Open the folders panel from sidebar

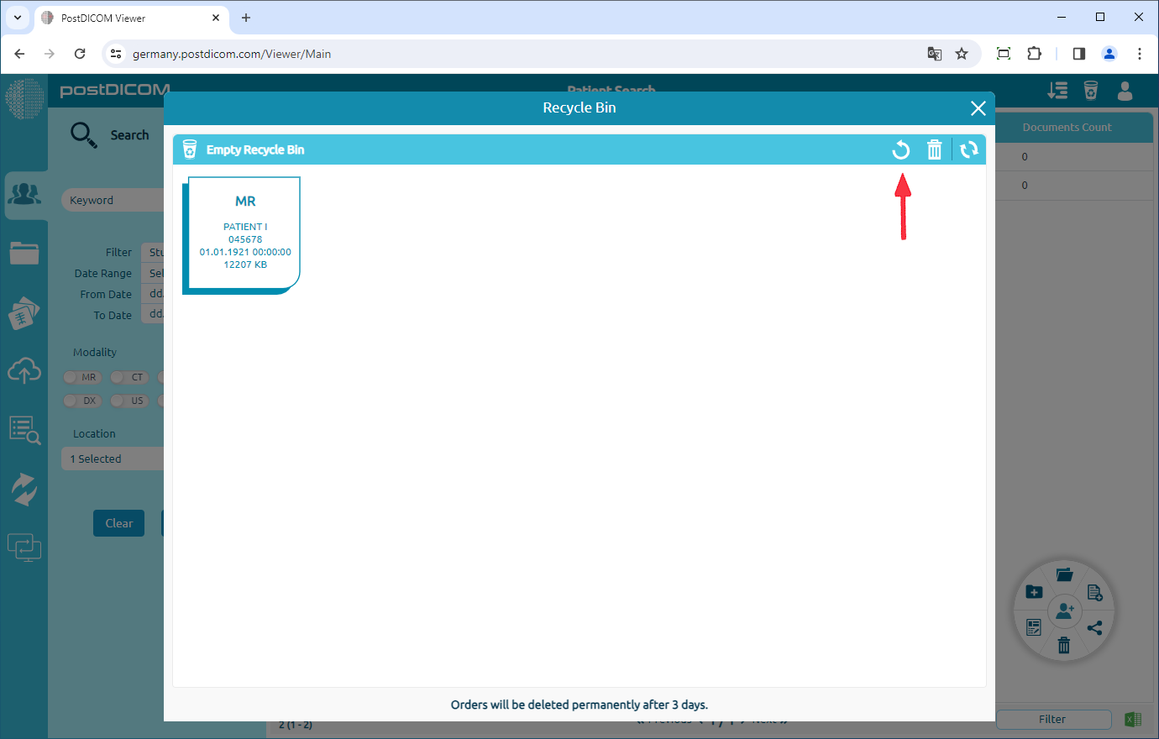pyautogui.click(x=24, y=253)
